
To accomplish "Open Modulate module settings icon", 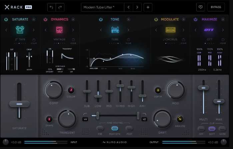I will point(184,19).
